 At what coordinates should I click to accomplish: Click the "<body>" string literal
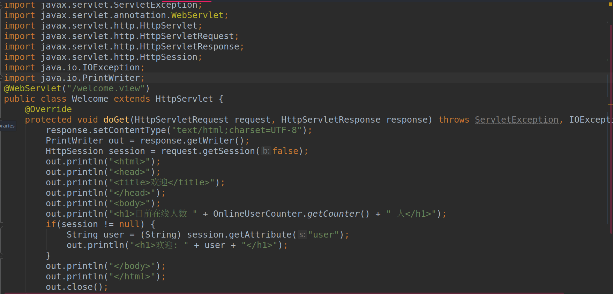point(129,203)
